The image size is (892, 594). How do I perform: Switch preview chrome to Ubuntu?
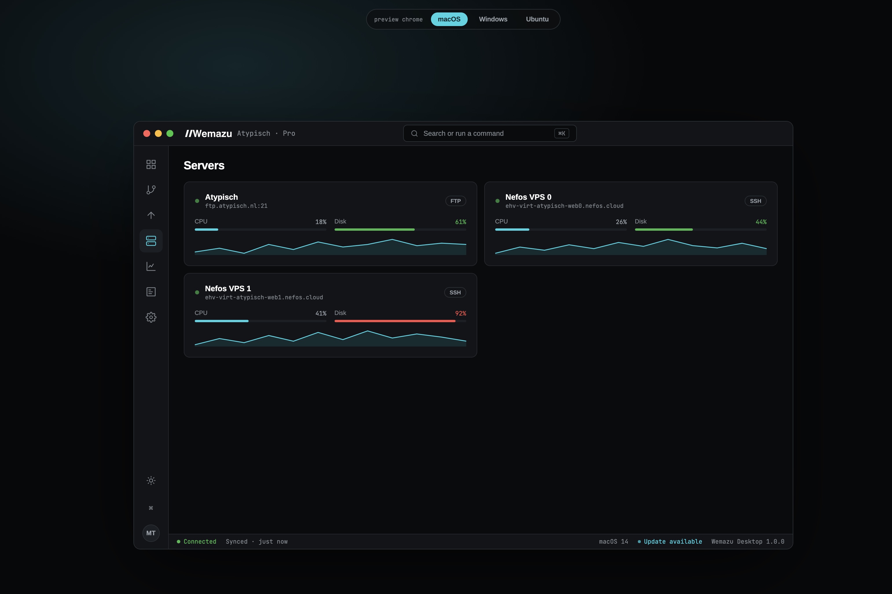tap(537, 19)
